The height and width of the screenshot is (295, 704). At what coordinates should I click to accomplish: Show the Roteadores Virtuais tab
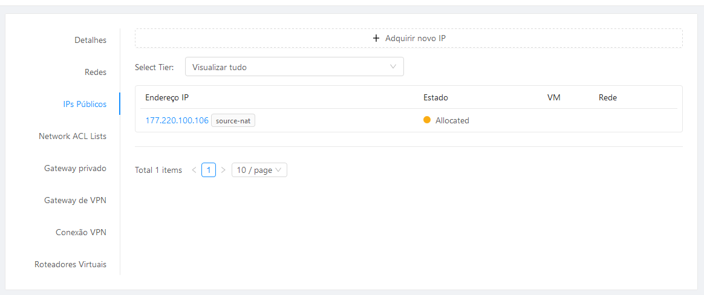coord(71,264)
